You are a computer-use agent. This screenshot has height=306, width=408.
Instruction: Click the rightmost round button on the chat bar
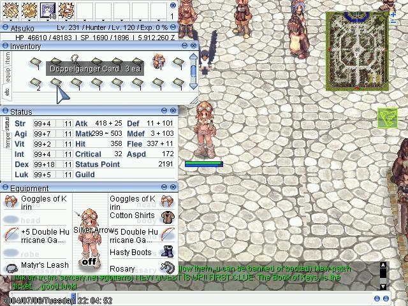[386, 299]
